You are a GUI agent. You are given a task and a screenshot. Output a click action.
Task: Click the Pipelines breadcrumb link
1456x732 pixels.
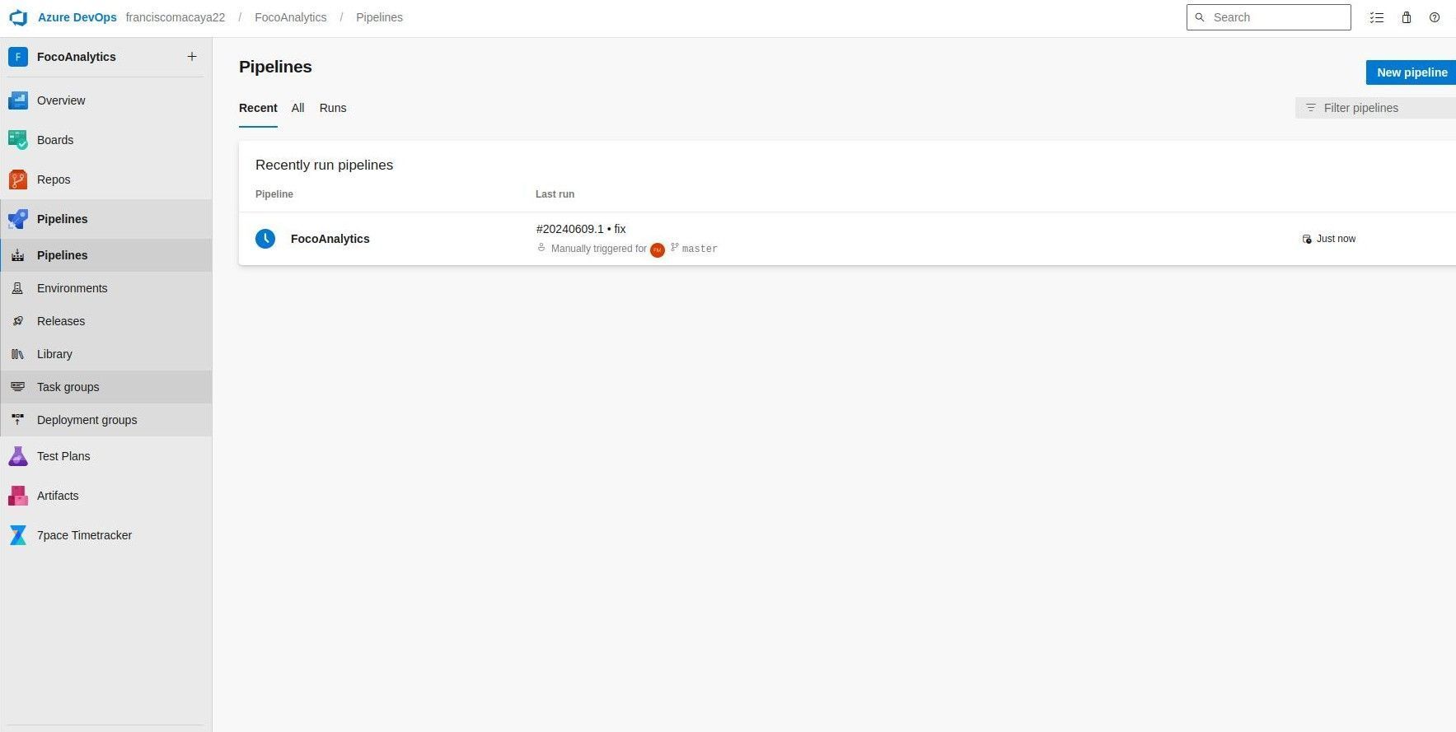tap(380, 17)
